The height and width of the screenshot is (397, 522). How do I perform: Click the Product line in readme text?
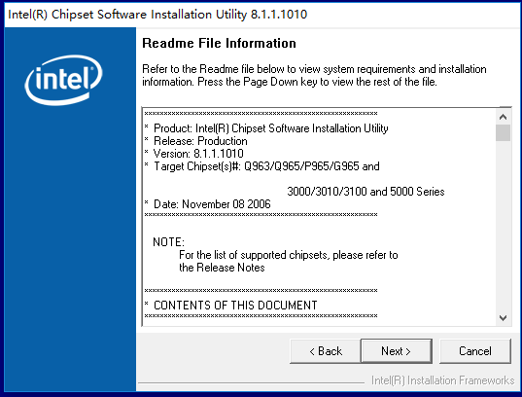270,128
